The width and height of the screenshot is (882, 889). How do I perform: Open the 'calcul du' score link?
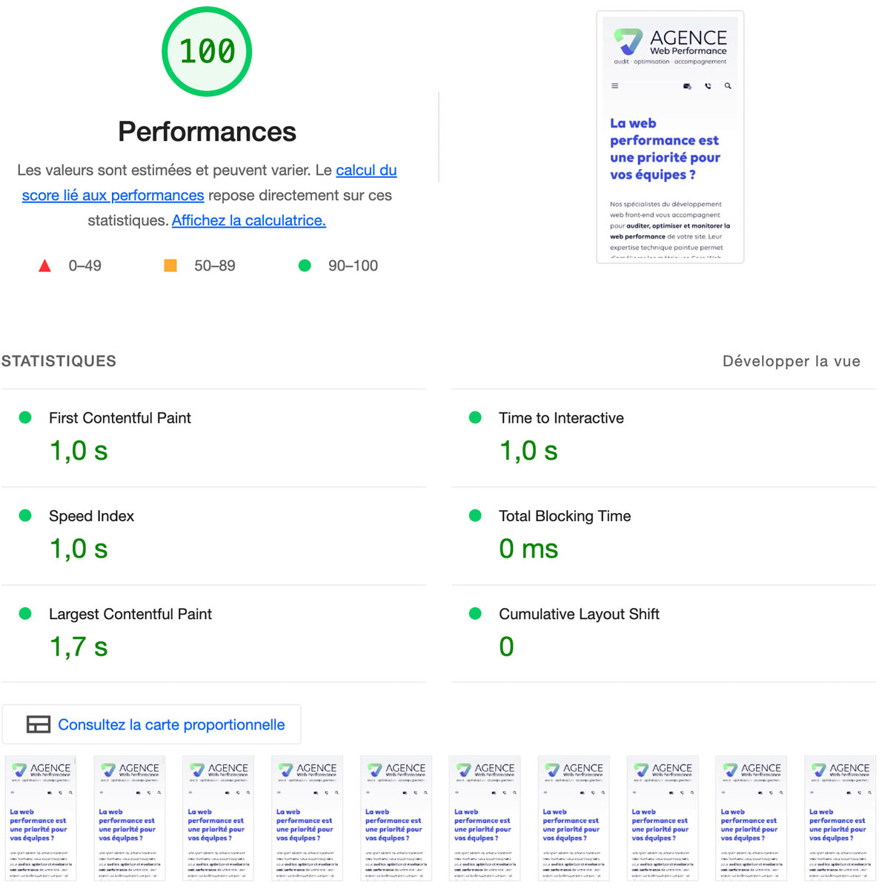(366, 170)
